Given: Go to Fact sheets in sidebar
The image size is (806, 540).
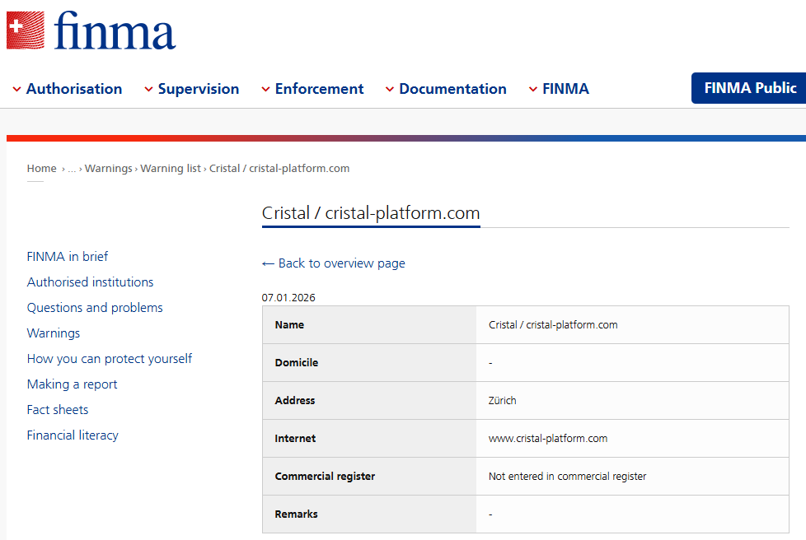Looking at the screenshot, I should tap(58, 410).
